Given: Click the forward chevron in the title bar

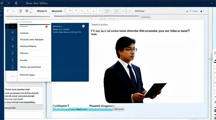Looking at the screenshot, I should pos(9,3).
